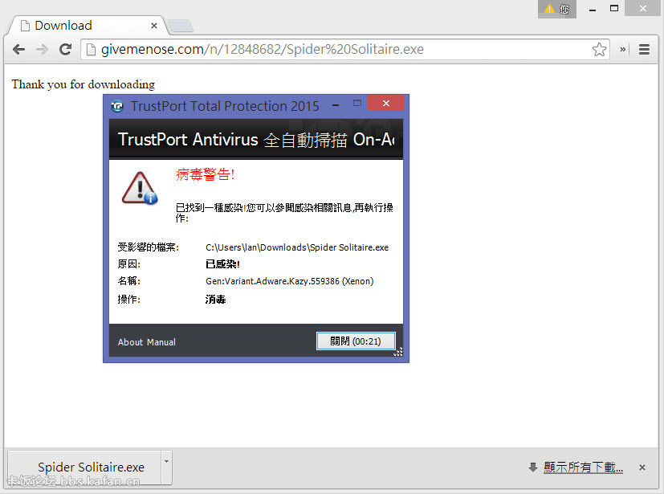Screen dimensions: 664x494
Task: Expand hidden extensions with the » chevron
Action: pyautogui.click(x=623, y=50)
